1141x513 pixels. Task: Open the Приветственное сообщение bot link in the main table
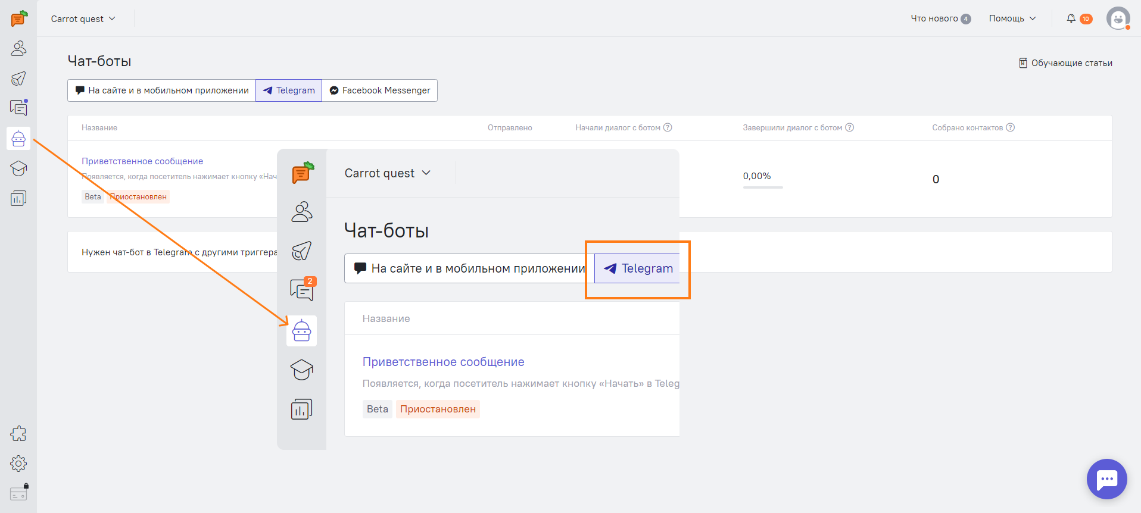click(x=142, y=161)
